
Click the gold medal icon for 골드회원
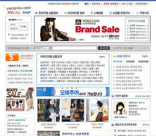pos(115,131)
